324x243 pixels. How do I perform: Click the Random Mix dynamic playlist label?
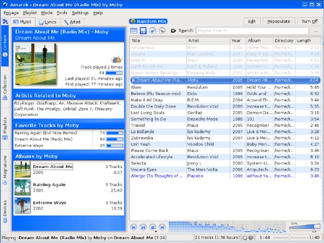(148, 21)
